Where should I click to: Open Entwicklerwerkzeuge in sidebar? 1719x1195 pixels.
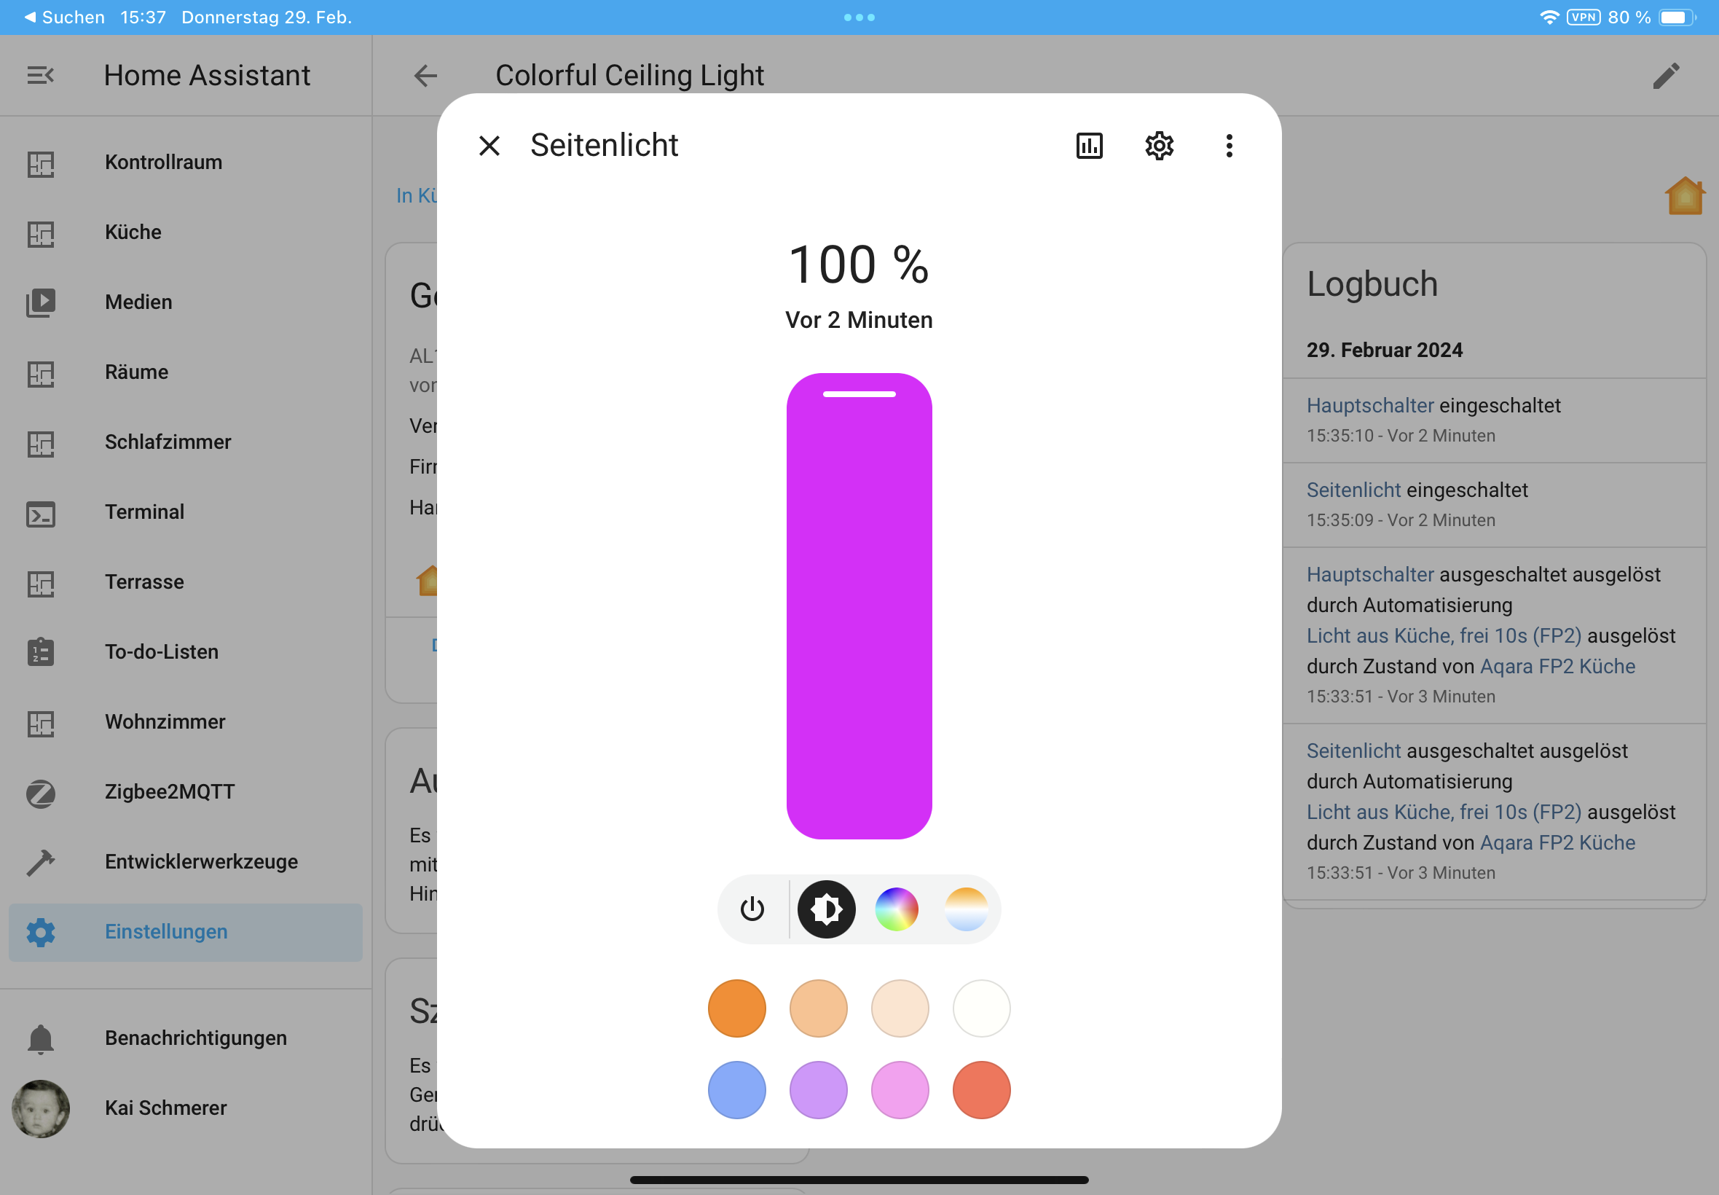(x=200, y=861)
